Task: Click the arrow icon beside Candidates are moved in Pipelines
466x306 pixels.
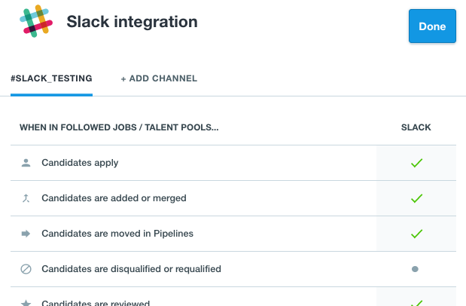Action: click(26, 234)
